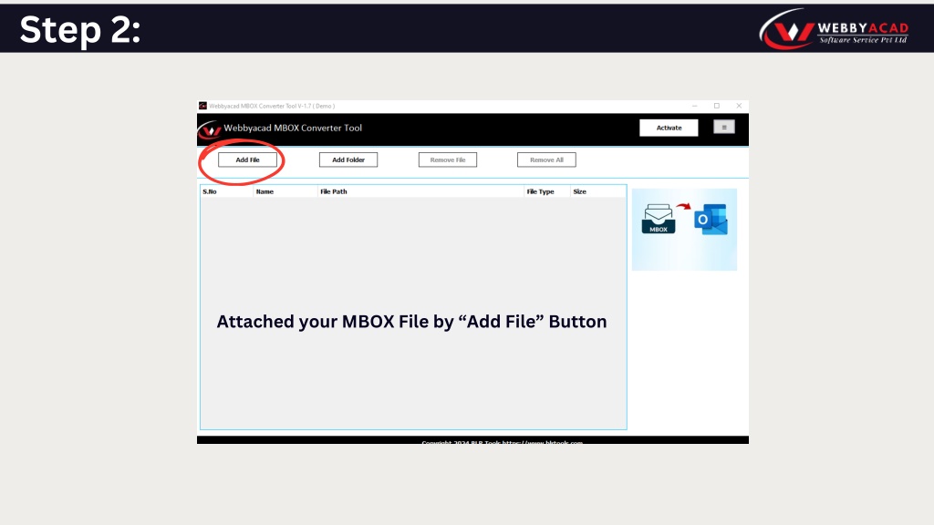This screenshot has height=525, width=934.
Task: Select the File Path column header
Action: (420, 191)
